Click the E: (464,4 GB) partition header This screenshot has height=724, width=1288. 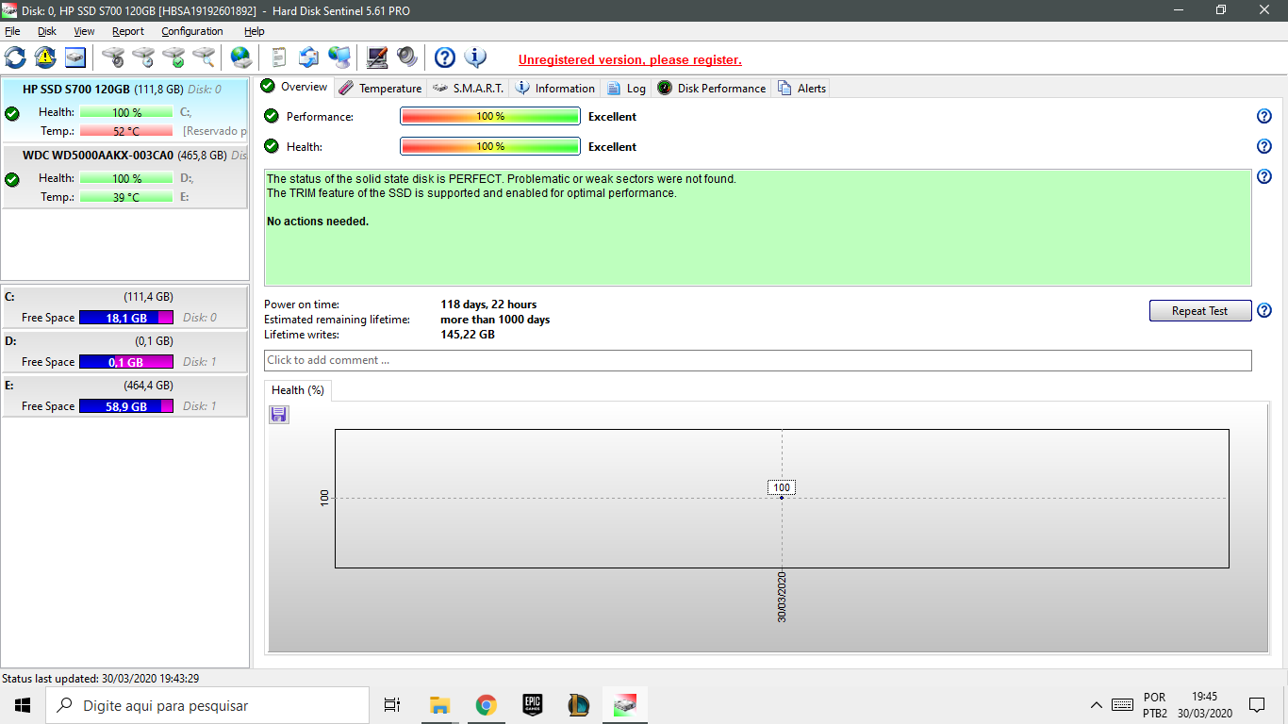124,386
